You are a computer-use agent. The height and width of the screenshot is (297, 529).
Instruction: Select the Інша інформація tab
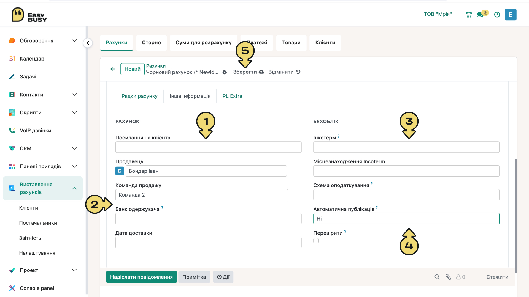tap(190, 96)
